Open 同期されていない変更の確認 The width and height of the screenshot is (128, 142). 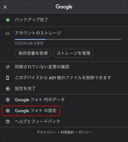(64, 67)
